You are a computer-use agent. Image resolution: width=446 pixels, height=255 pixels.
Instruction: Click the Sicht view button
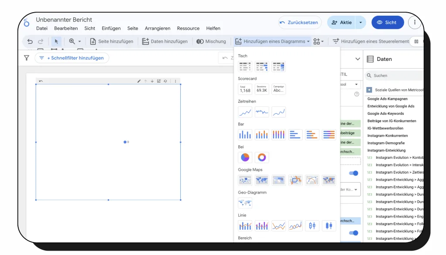coord(387,22)
